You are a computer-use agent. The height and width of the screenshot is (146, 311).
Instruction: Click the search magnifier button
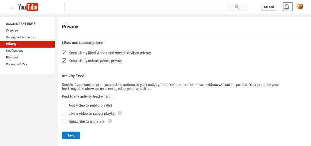(237, 7)
